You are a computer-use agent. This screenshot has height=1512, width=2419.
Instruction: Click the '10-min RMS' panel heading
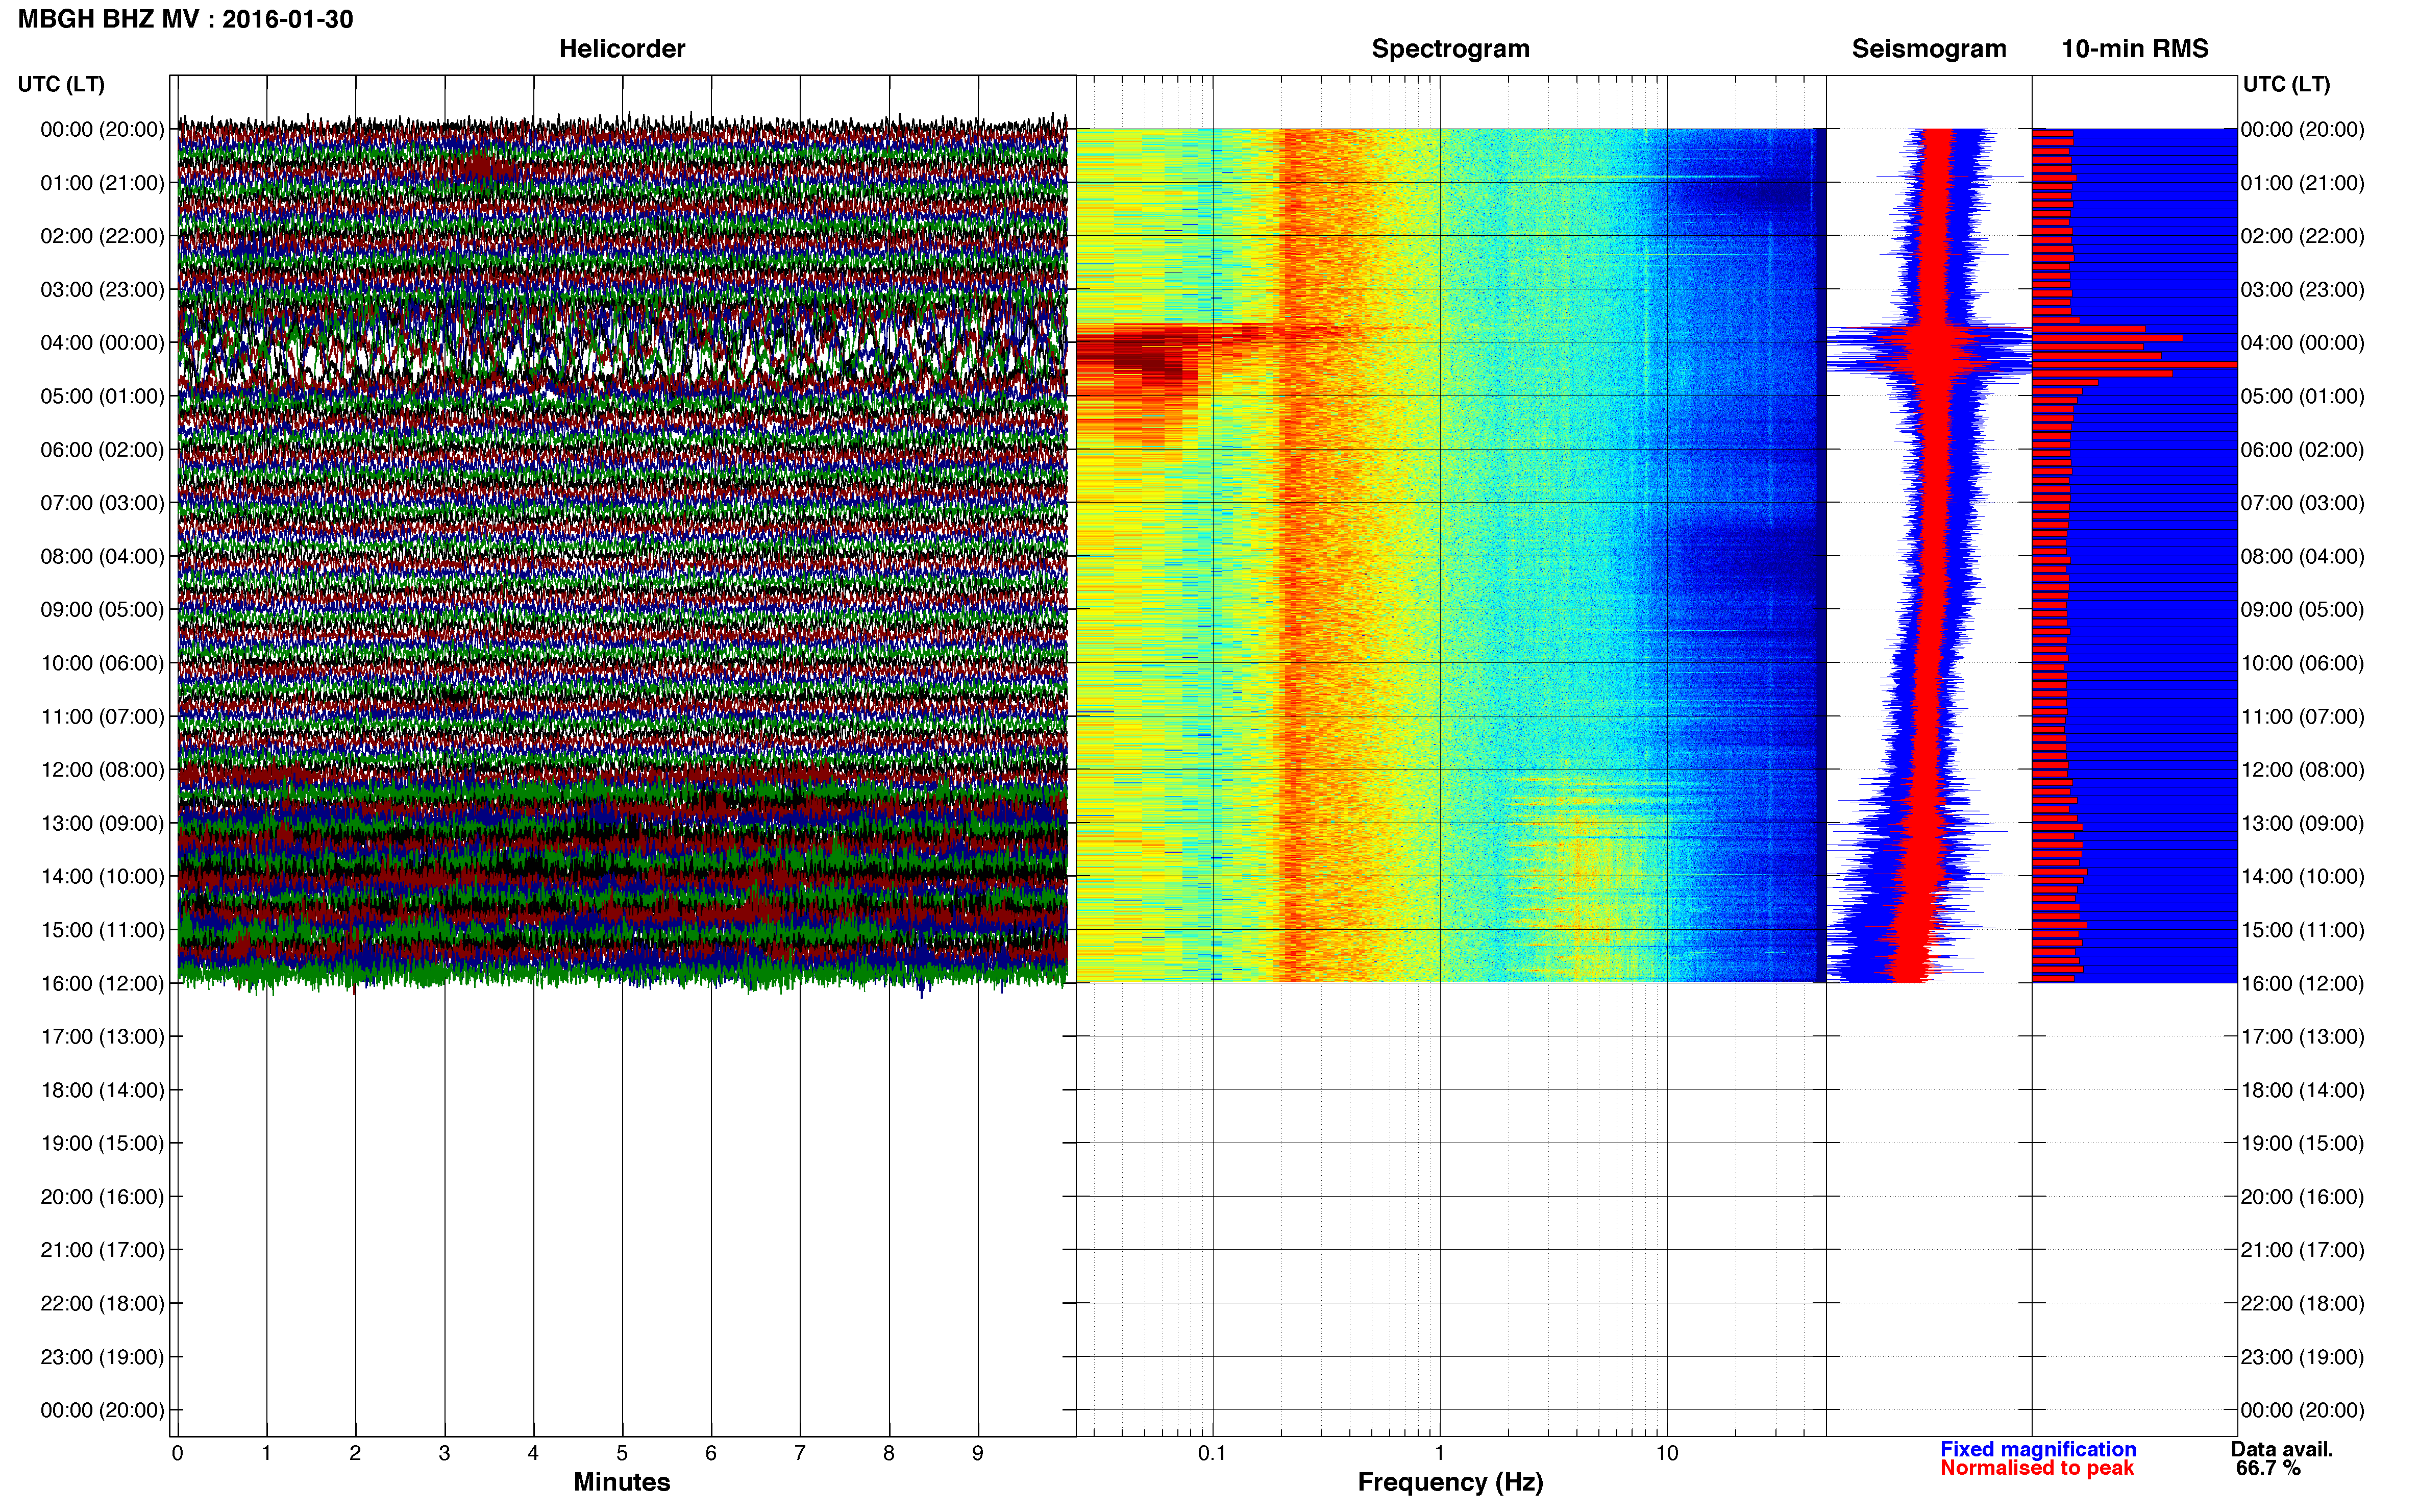(x=2134, y=48)
